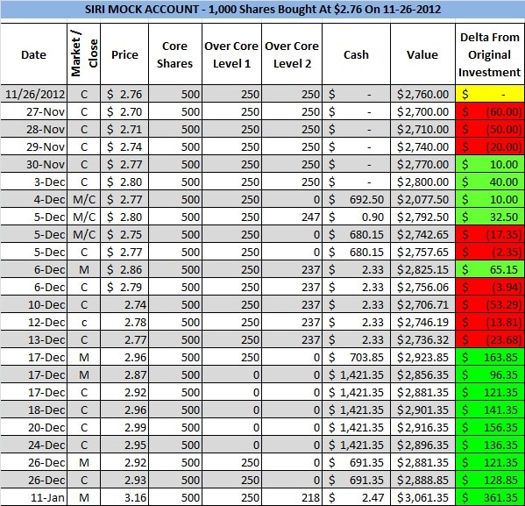The image size is (525, 506).
Task: Click the 218 Over Core Level 2 cell
Action: click(x=292, y=497)
